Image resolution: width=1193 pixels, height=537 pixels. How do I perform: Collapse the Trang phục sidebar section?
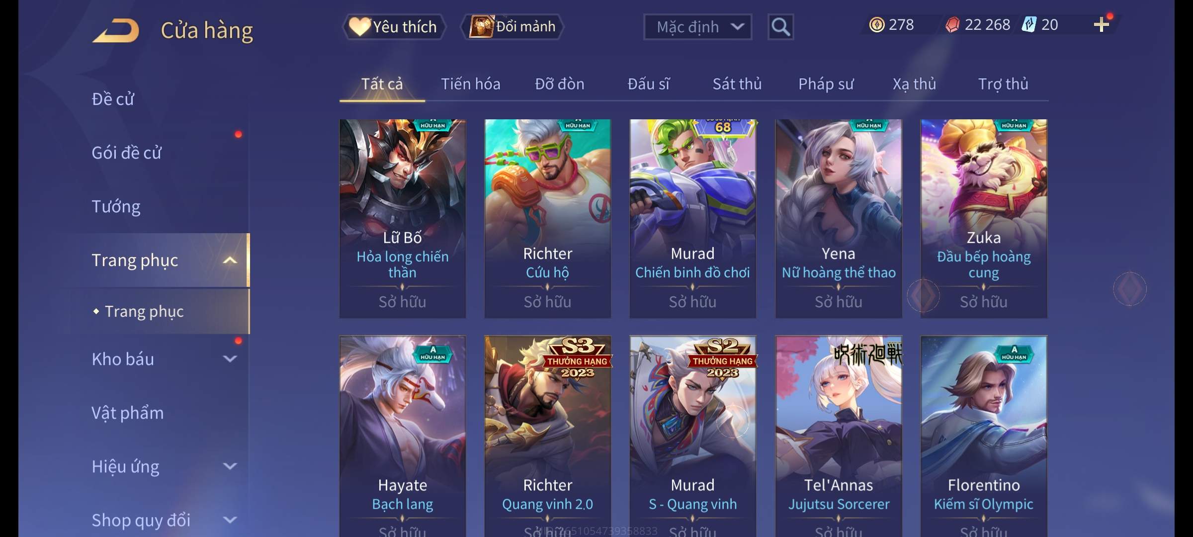point(230,260)
